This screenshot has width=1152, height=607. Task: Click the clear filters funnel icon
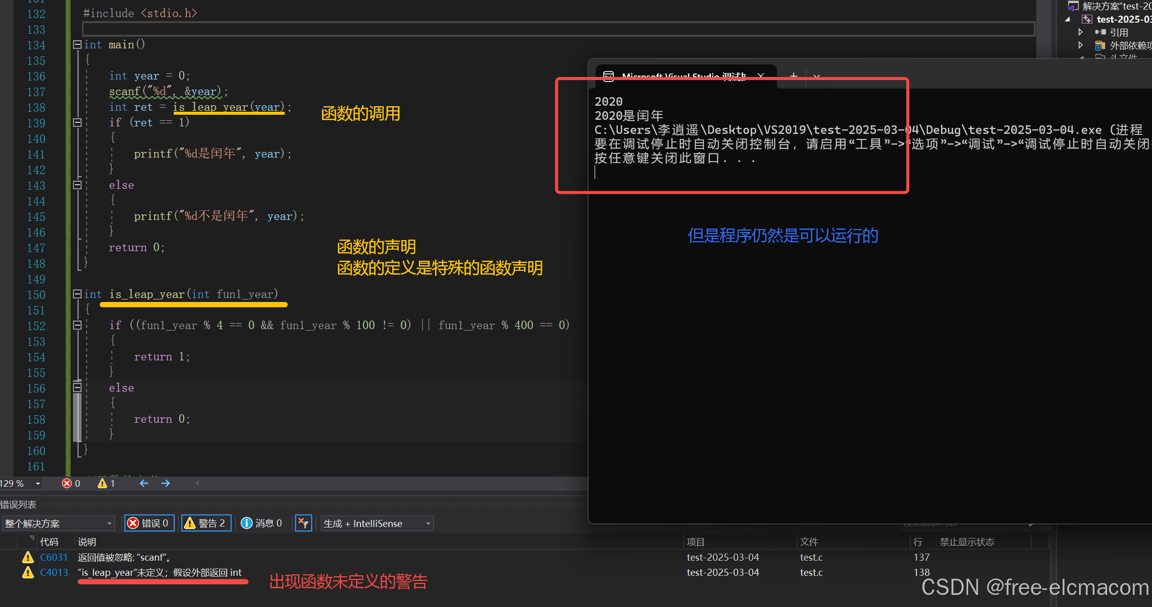303,523
